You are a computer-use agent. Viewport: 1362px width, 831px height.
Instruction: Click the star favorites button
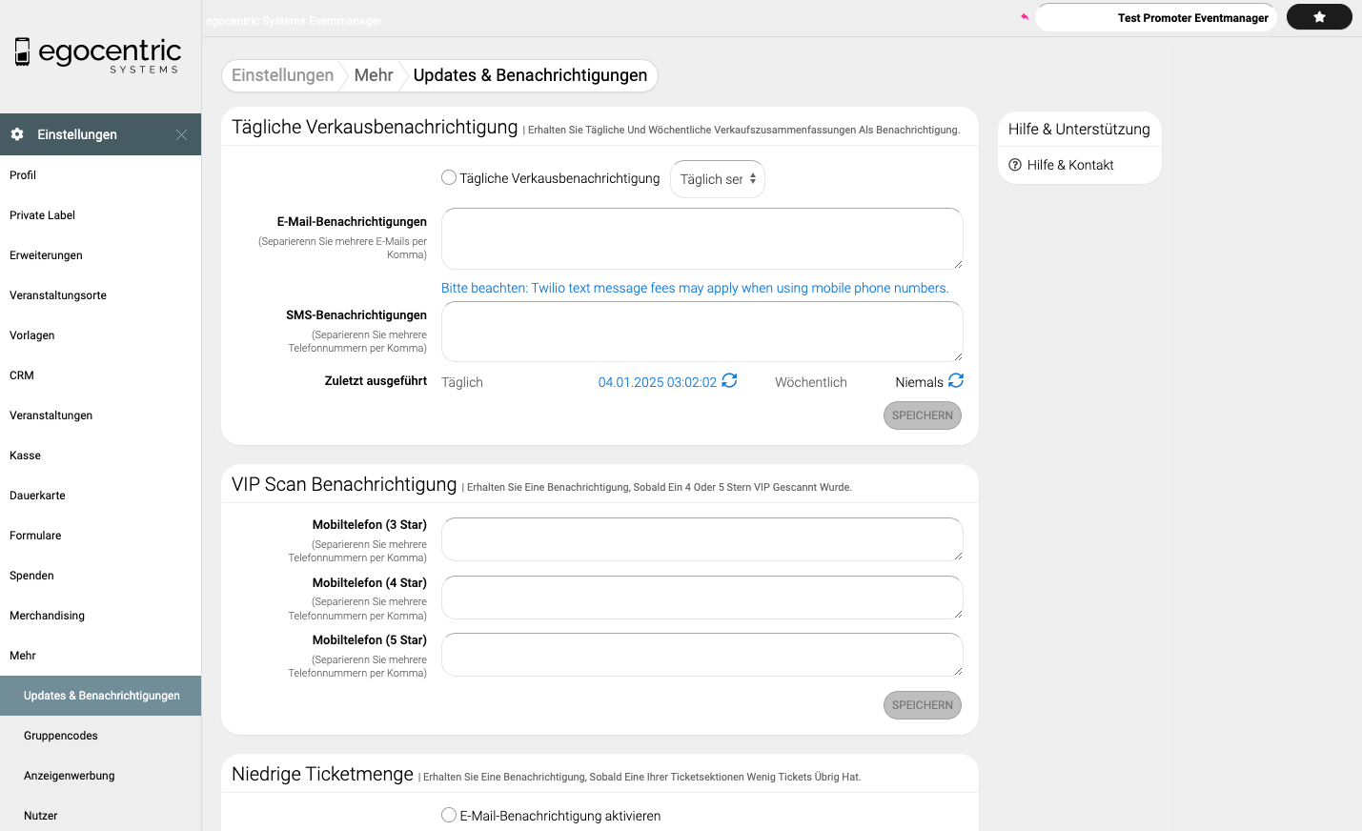(x=1319, y=17)
